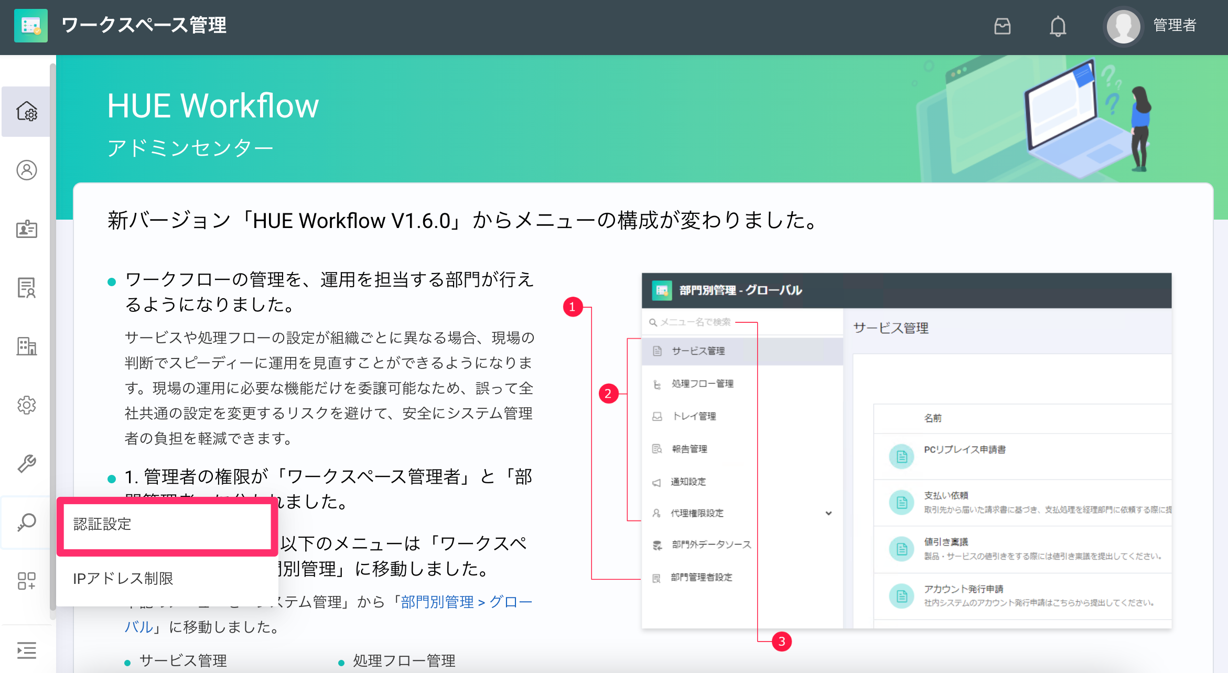The image size is (1228, 673).
Task: Click the アドミンセンター banner subtitle
Action: tap(190, 148)
